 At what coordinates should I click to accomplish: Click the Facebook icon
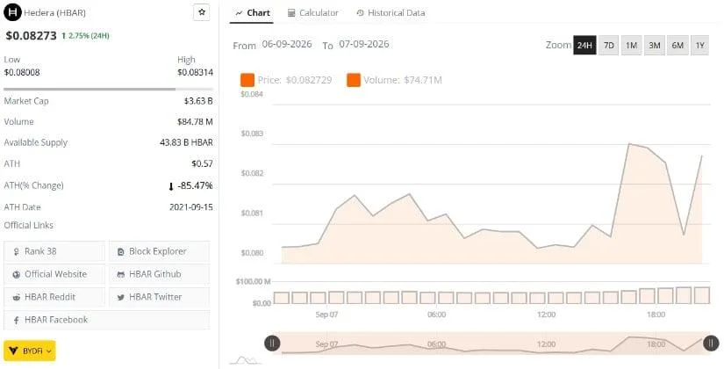[16, 320]
